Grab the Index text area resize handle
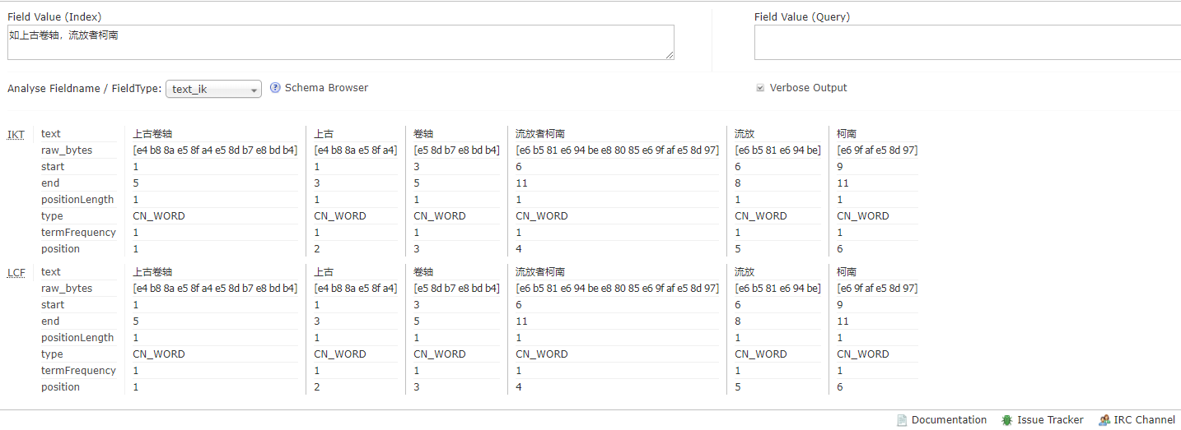 670,55
